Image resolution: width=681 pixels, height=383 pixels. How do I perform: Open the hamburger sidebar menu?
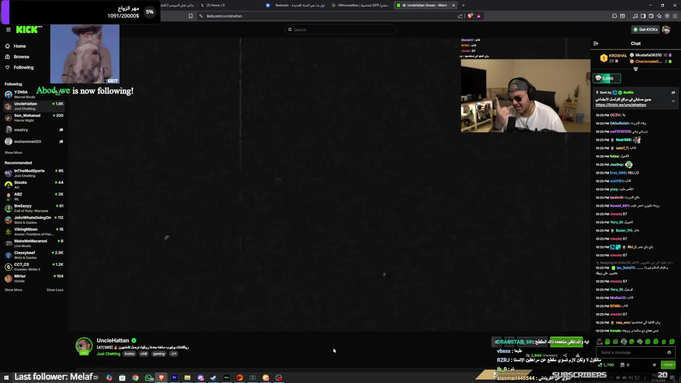point(8,30)
